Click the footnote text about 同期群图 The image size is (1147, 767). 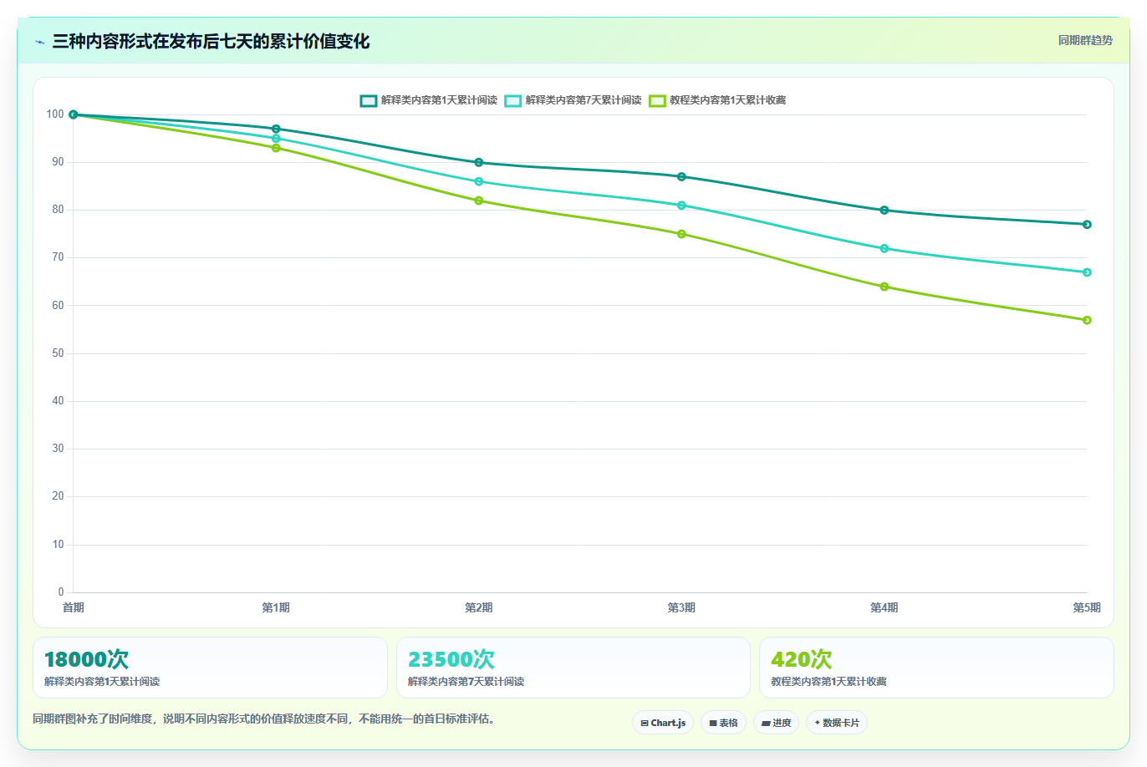pos(264,719)
